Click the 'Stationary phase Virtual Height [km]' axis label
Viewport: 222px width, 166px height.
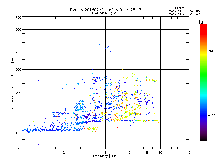point(12,83)
